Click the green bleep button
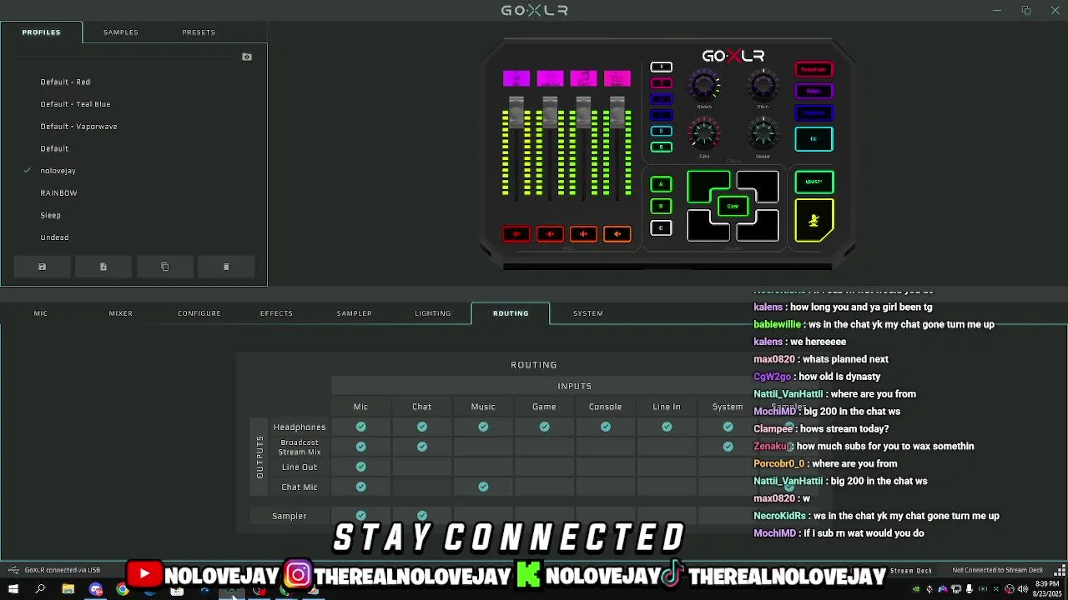Screen dimensions: 1068x600 click(814, 182)
